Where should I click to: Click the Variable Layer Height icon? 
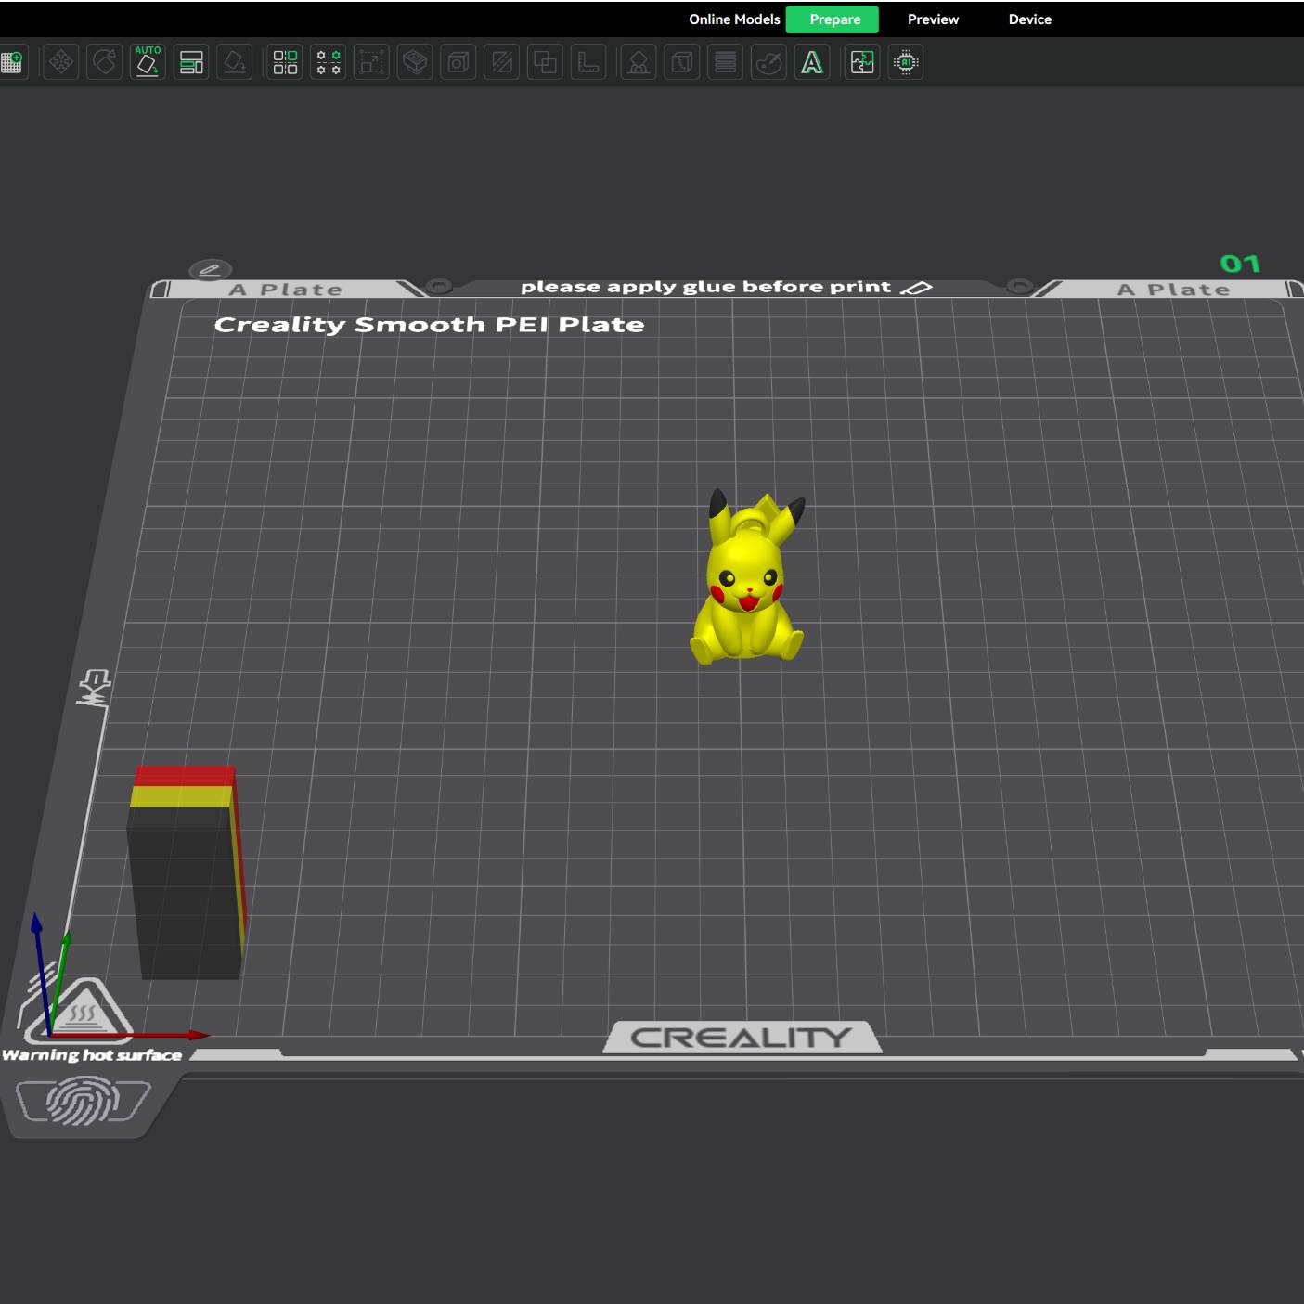pyautogui.click(x=725, y=62)
